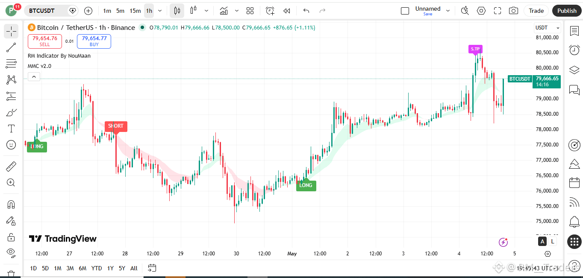Open the profile avatar menu
583x278 pixels.
coord(11,11)
